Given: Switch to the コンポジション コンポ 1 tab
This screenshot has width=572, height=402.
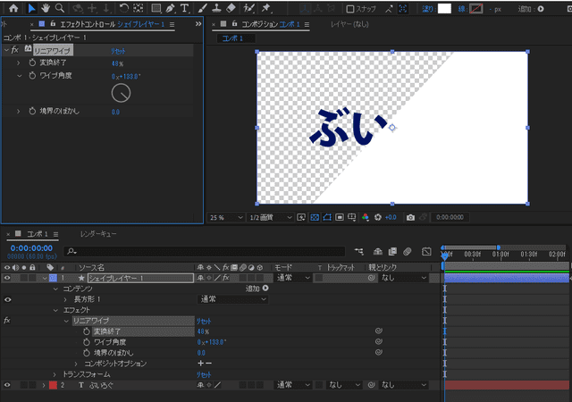Looking at the screenshot, I should pyautogui.click(x=271, y=24).
